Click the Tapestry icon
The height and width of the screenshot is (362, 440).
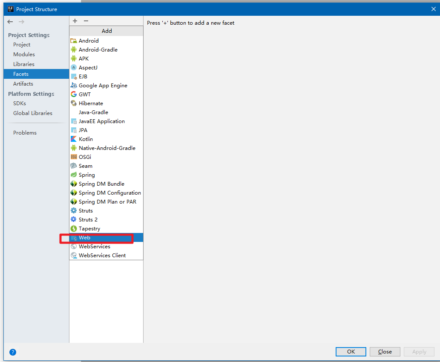(x=74, y=228)
